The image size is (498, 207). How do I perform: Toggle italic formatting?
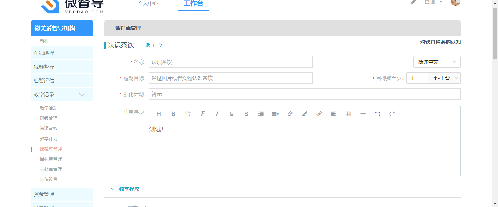point(217,114)
